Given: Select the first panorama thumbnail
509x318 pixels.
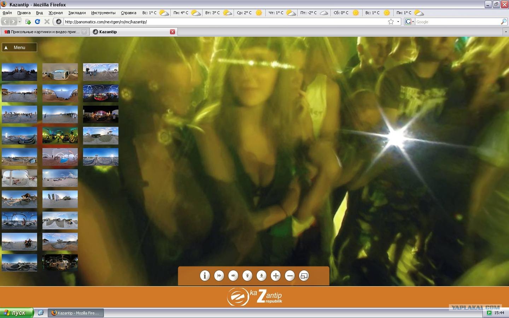Looking at the screenshot, I should tap(19, 72).
